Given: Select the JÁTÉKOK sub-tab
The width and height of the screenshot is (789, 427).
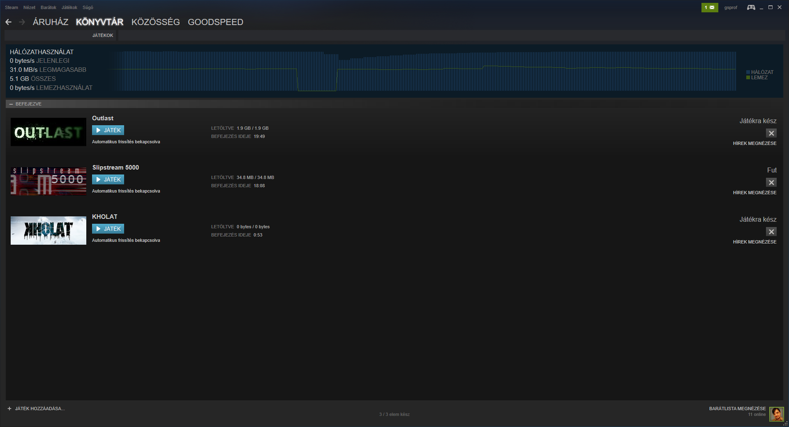Looking at the screenshot, I should [103, 35].
